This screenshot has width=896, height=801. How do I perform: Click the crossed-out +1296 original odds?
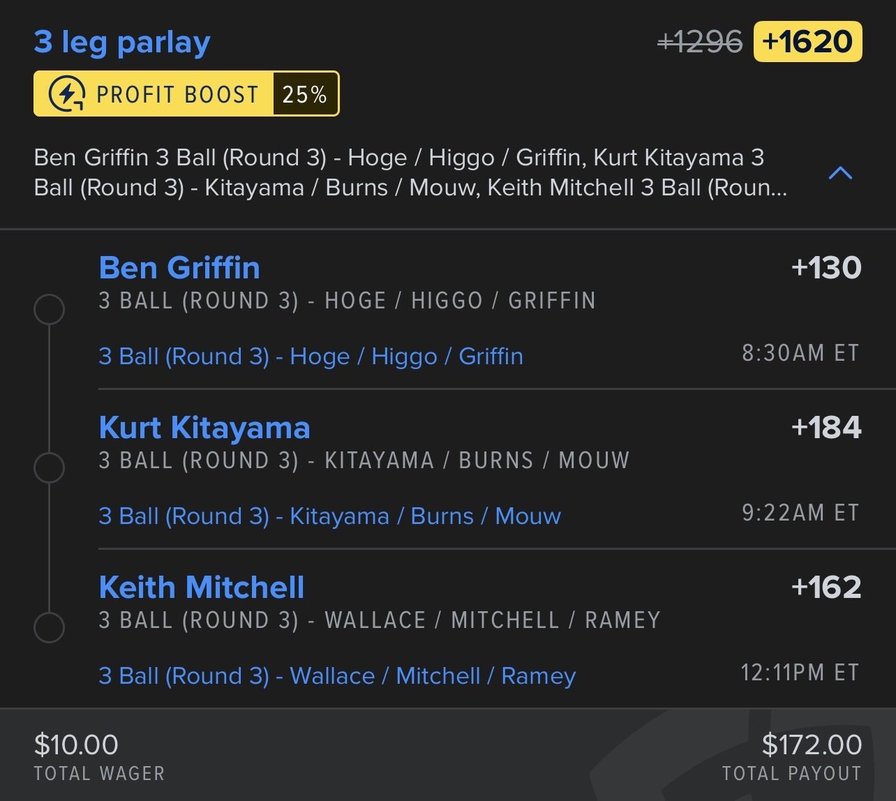tap(700, 43)
